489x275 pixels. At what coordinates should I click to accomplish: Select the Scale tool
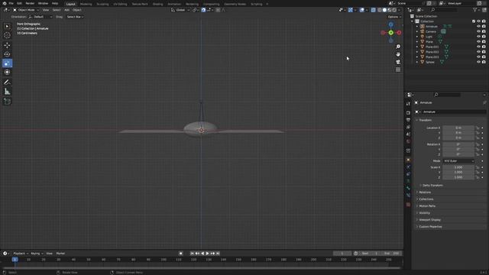click(7, 63)
